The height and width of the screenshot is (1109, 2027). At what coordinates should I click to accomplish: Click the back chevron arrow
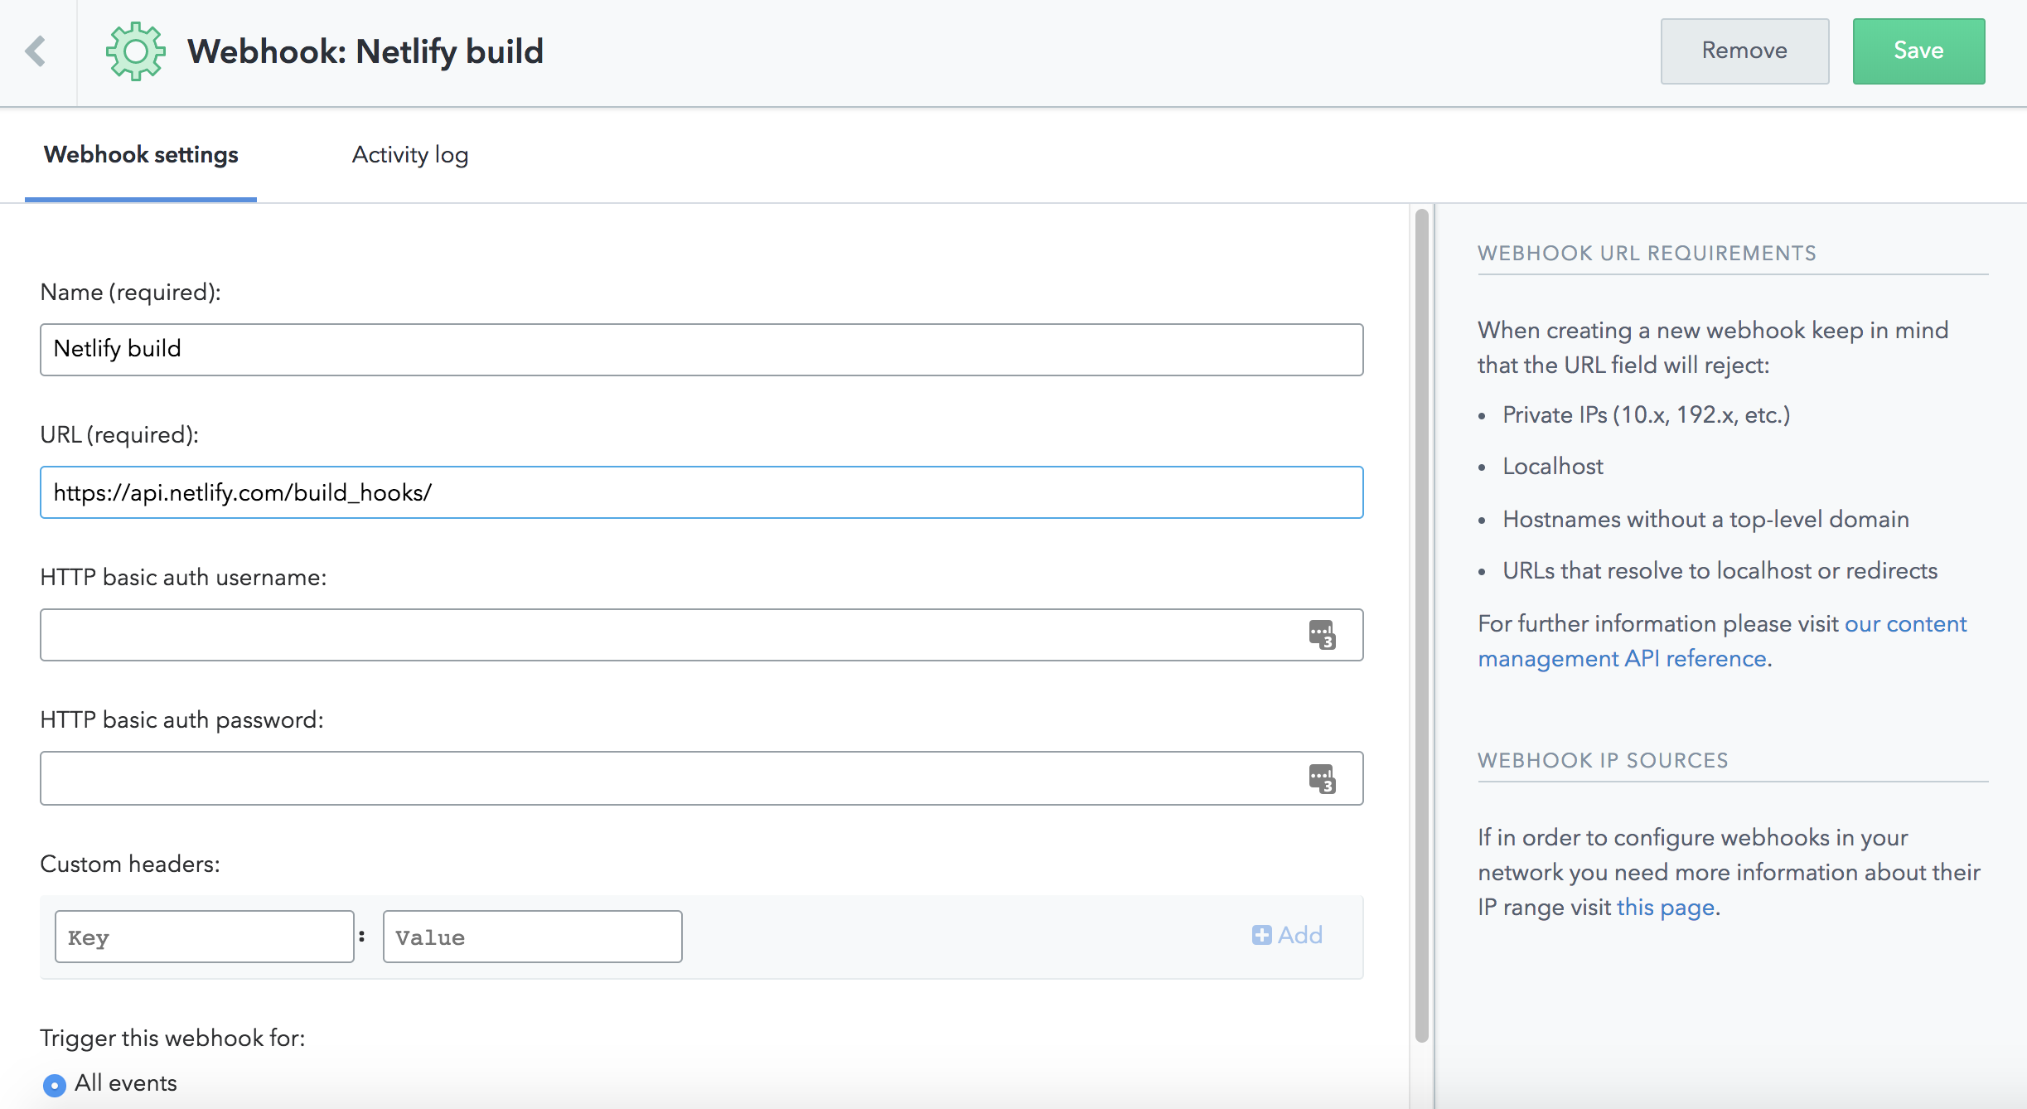(36, 51)
